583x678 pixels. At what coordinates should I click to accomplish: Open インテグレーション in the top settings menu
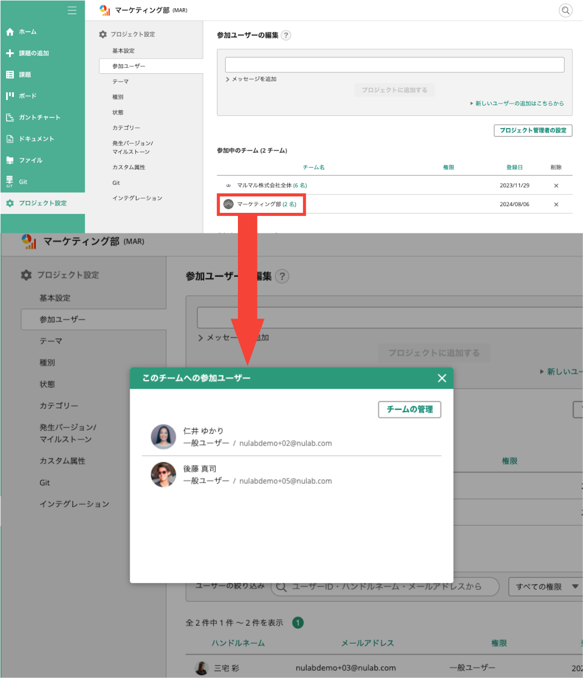click(137, 198)
